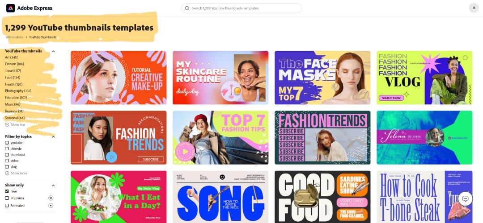This screenshot has height=223, width=483.
Task: Uncheck the Free filter checkbox
Action: [x=7, y=191]
